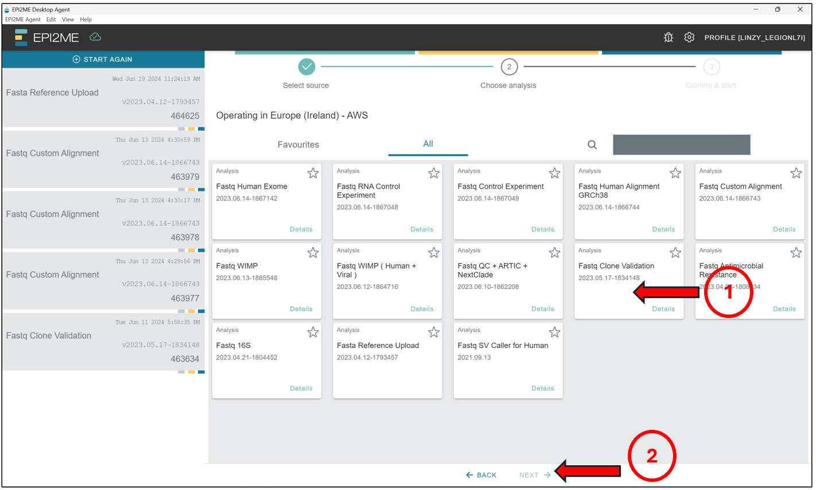Open sidebar run 463977 Fastq Custom Alignment
816x490 pixels.
[103, 280]
